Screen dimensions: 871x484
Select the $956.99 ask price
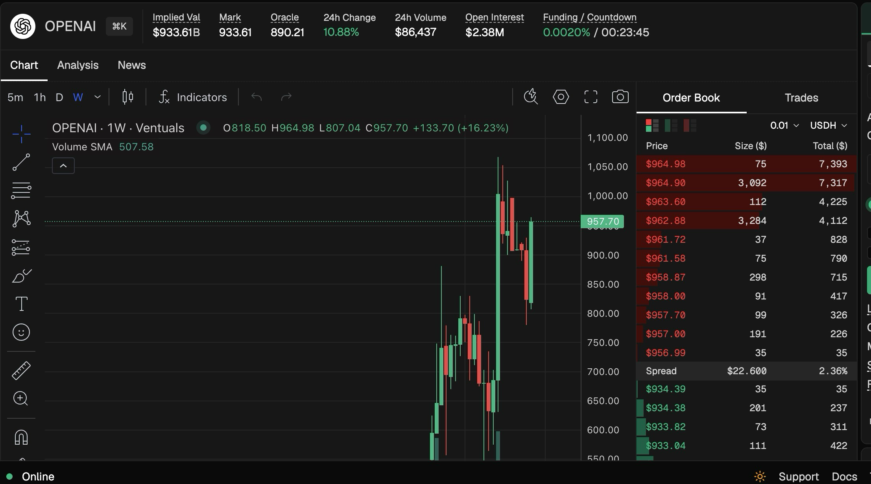[666, 353]
